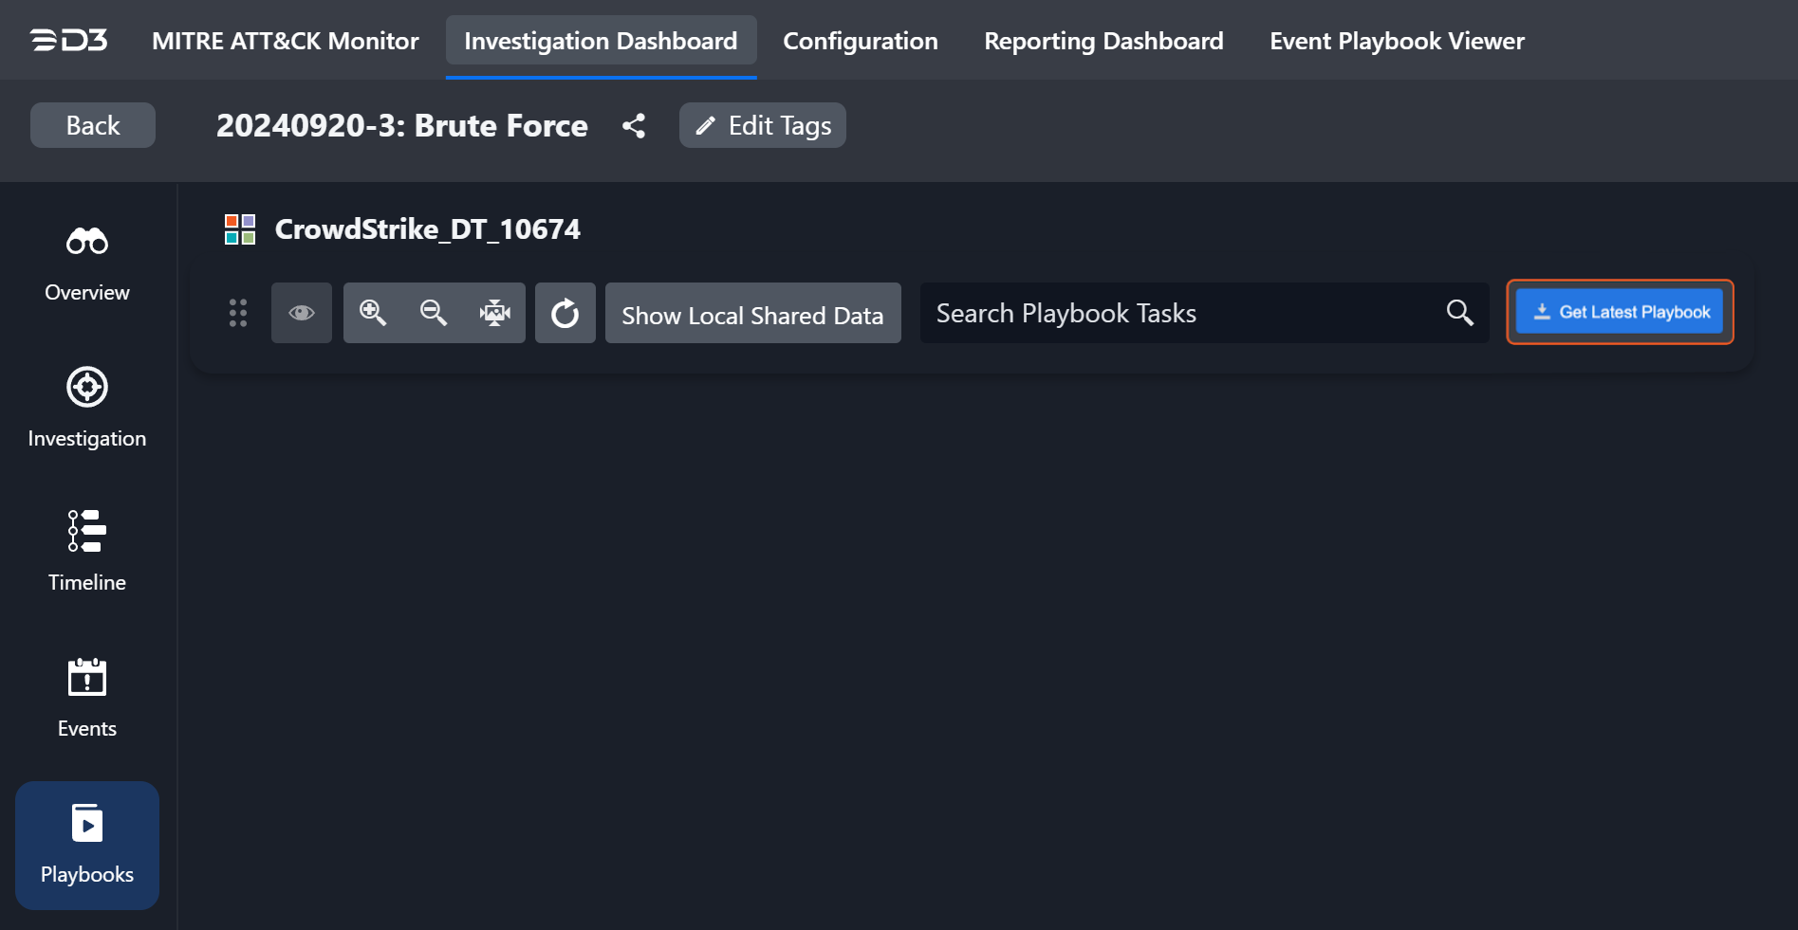Click the refresh playbook icon
The height and width of the screenshot is (930, 1798).
click(x=565, y=313)
